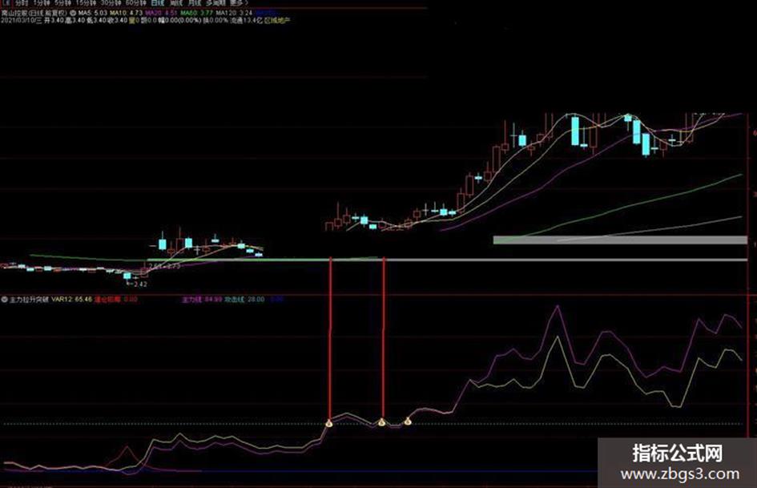Click the third signal marker on indicator line
Screen dimensions: 757x488
[x=408, y=421]
